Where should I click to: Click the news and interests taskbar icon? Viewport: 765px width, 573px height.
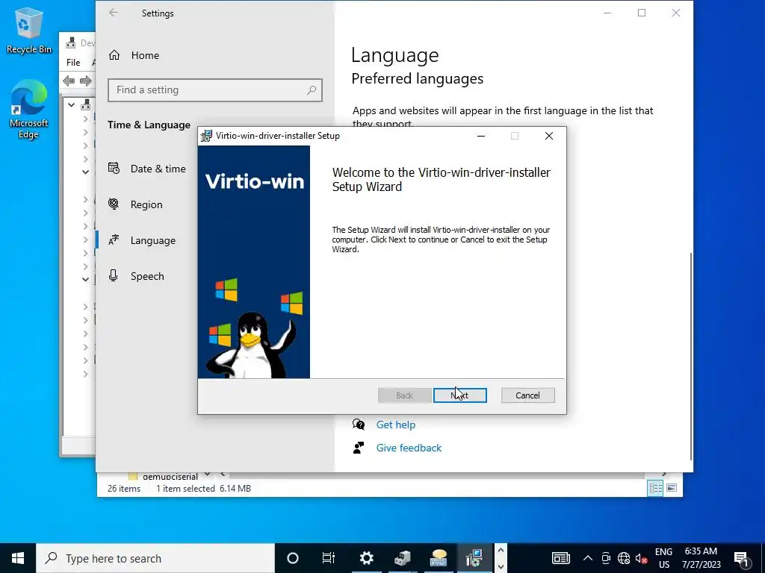point(560,558)
